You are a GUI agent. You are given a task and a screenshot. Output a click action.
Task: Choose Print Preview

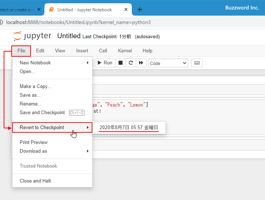(52, 142)
